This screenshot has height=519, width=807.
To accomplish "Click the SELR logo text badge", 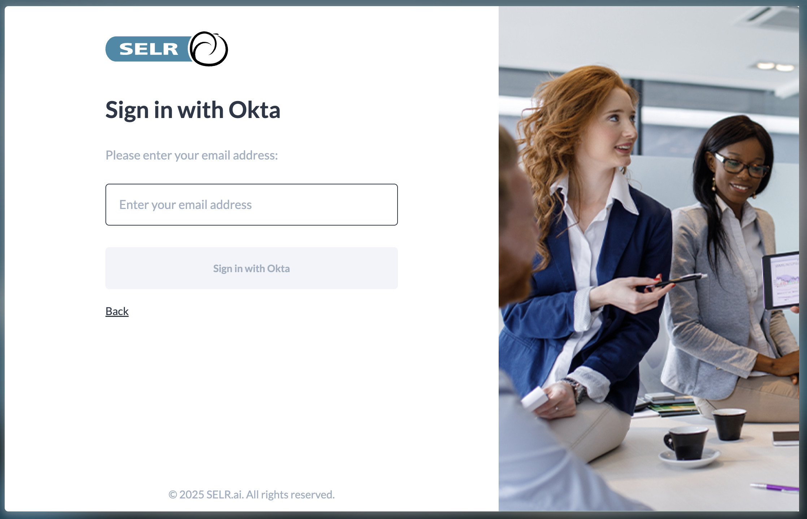I will [148, 49].
